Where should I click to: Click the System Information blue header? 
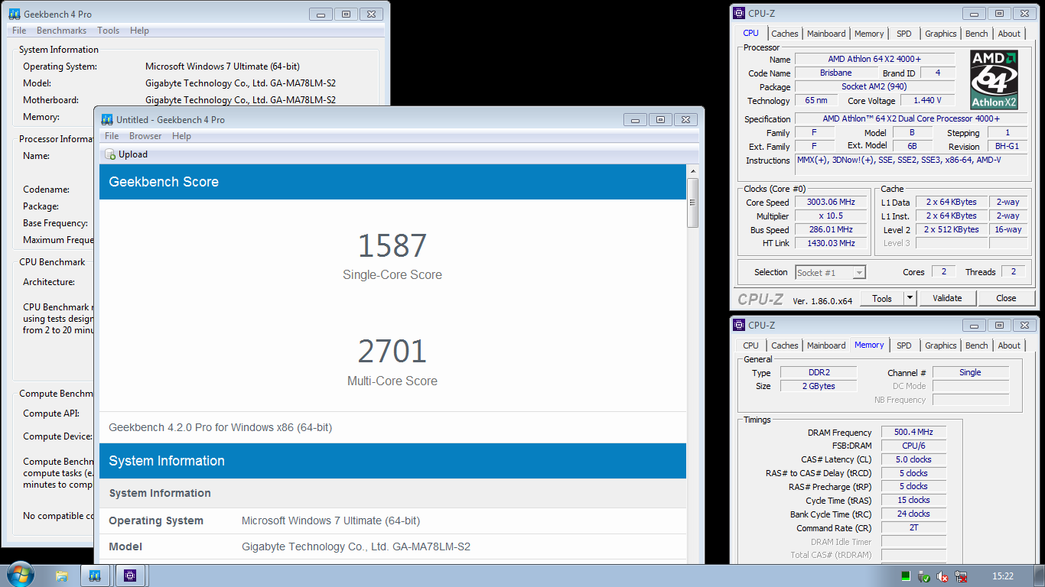click(392, 461)
